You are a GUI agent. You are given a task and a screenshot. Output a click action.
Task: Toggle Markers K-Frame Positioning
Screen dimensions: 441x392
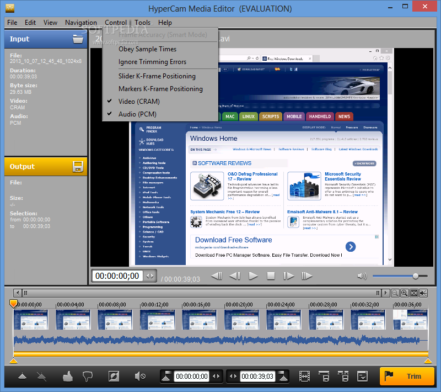click(x=160, y=89)
